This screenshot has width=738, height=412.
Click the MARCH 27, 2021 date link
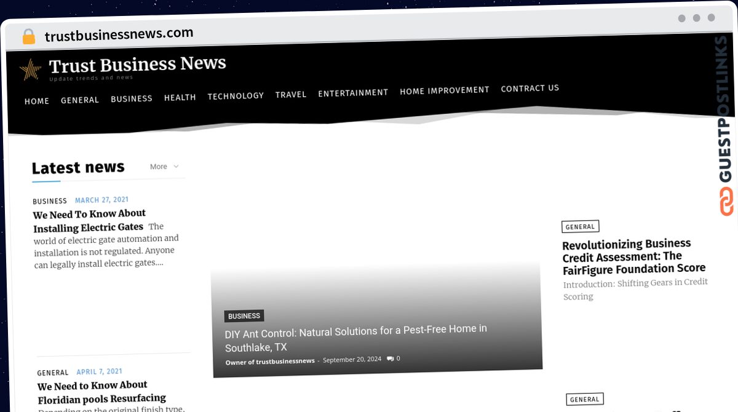click(x=102, y=200)
